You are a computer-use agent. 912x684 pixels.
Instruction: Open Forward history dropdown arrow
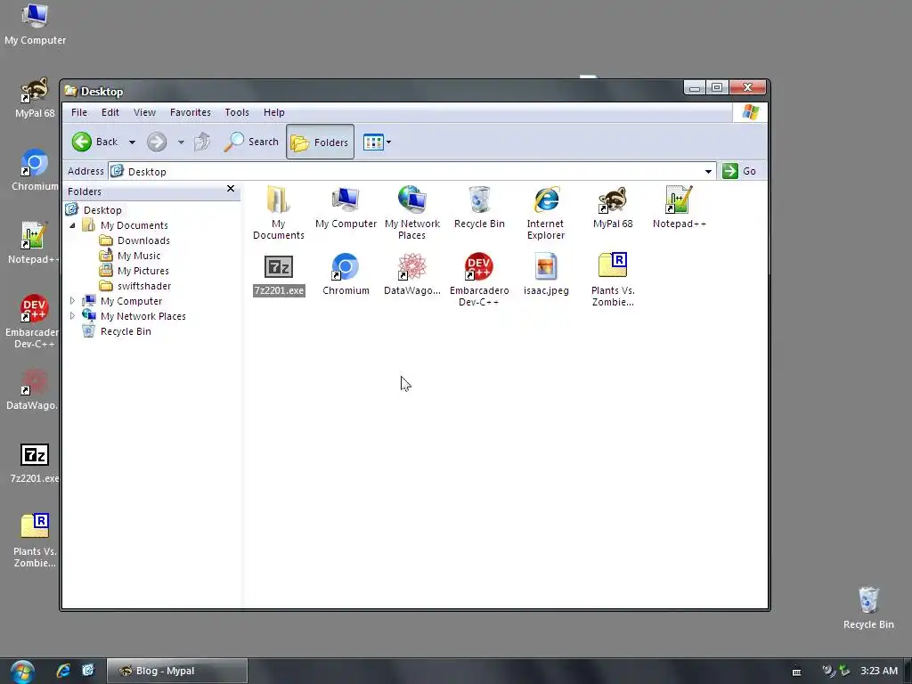tap(181, 142)
